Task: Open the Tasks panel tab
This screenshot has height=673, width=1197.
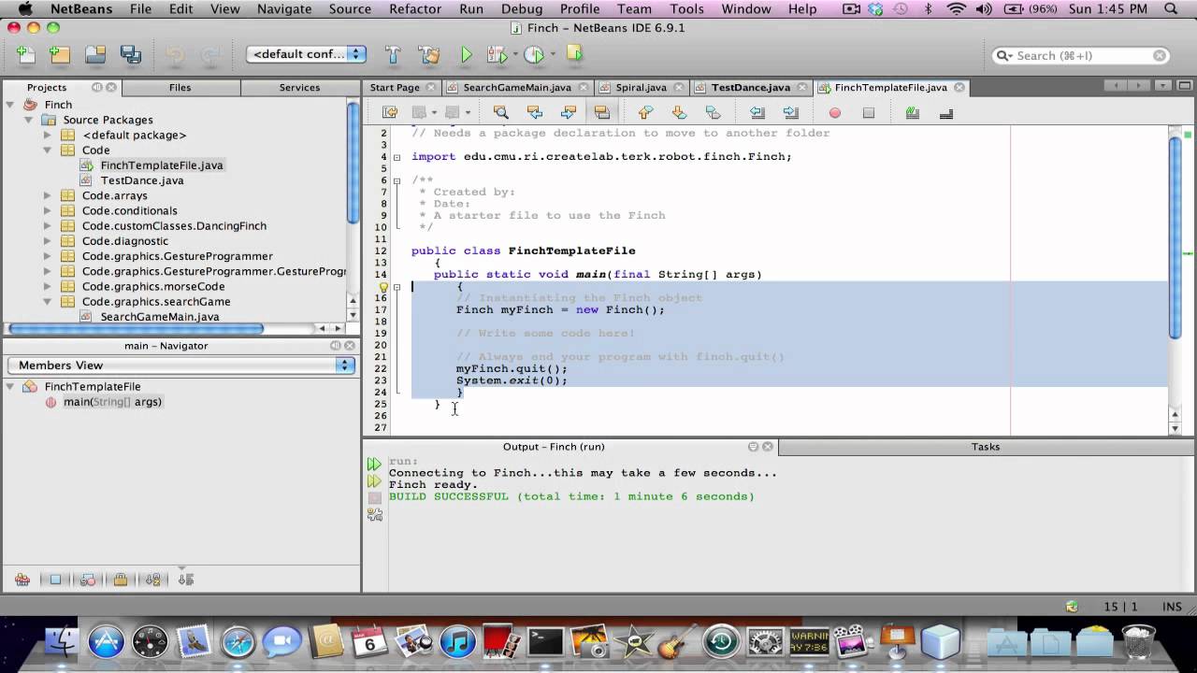Action: click(x=986, y=447)
